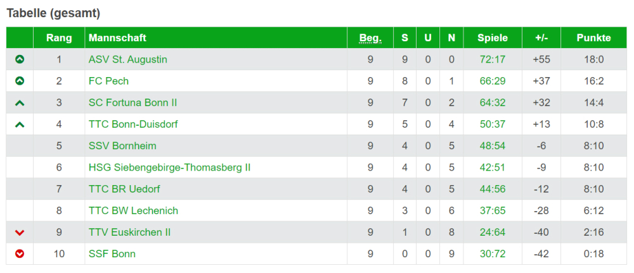Click TTC BR Uedorf games score 44:56

coord(493,189)
